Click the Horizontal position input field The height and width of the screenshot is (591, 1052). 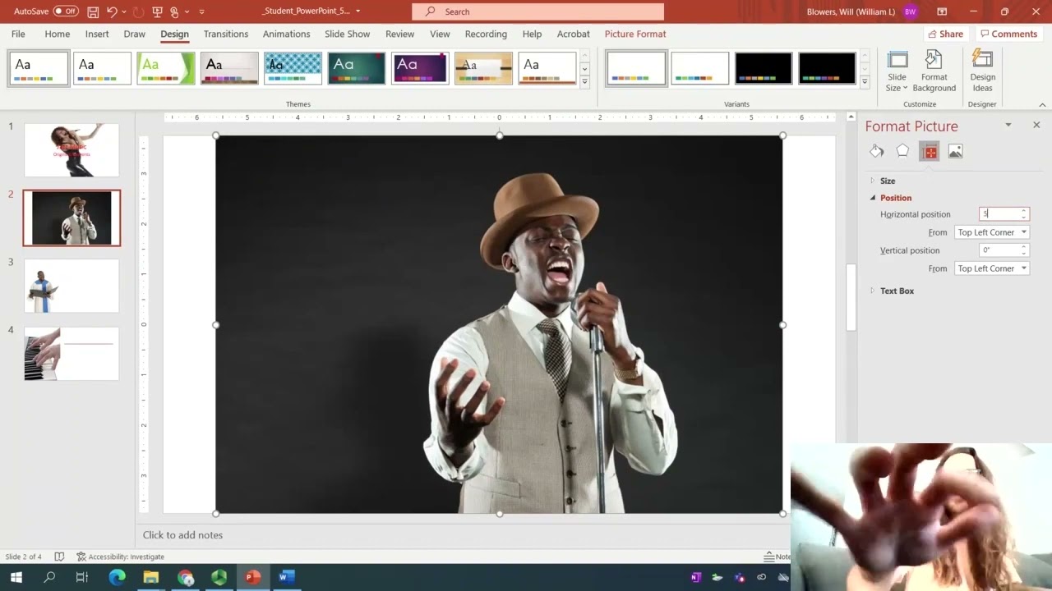pyautogui.click(x=999, y=214)
